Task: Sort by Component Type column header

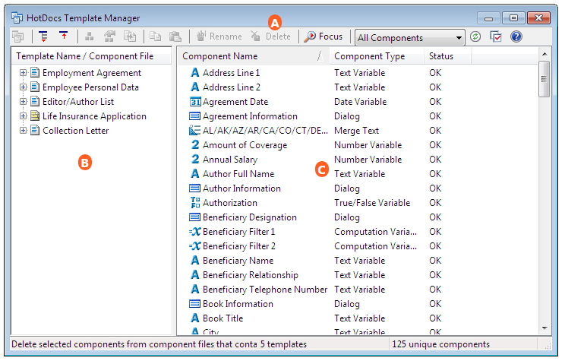Action: (377, 56)
